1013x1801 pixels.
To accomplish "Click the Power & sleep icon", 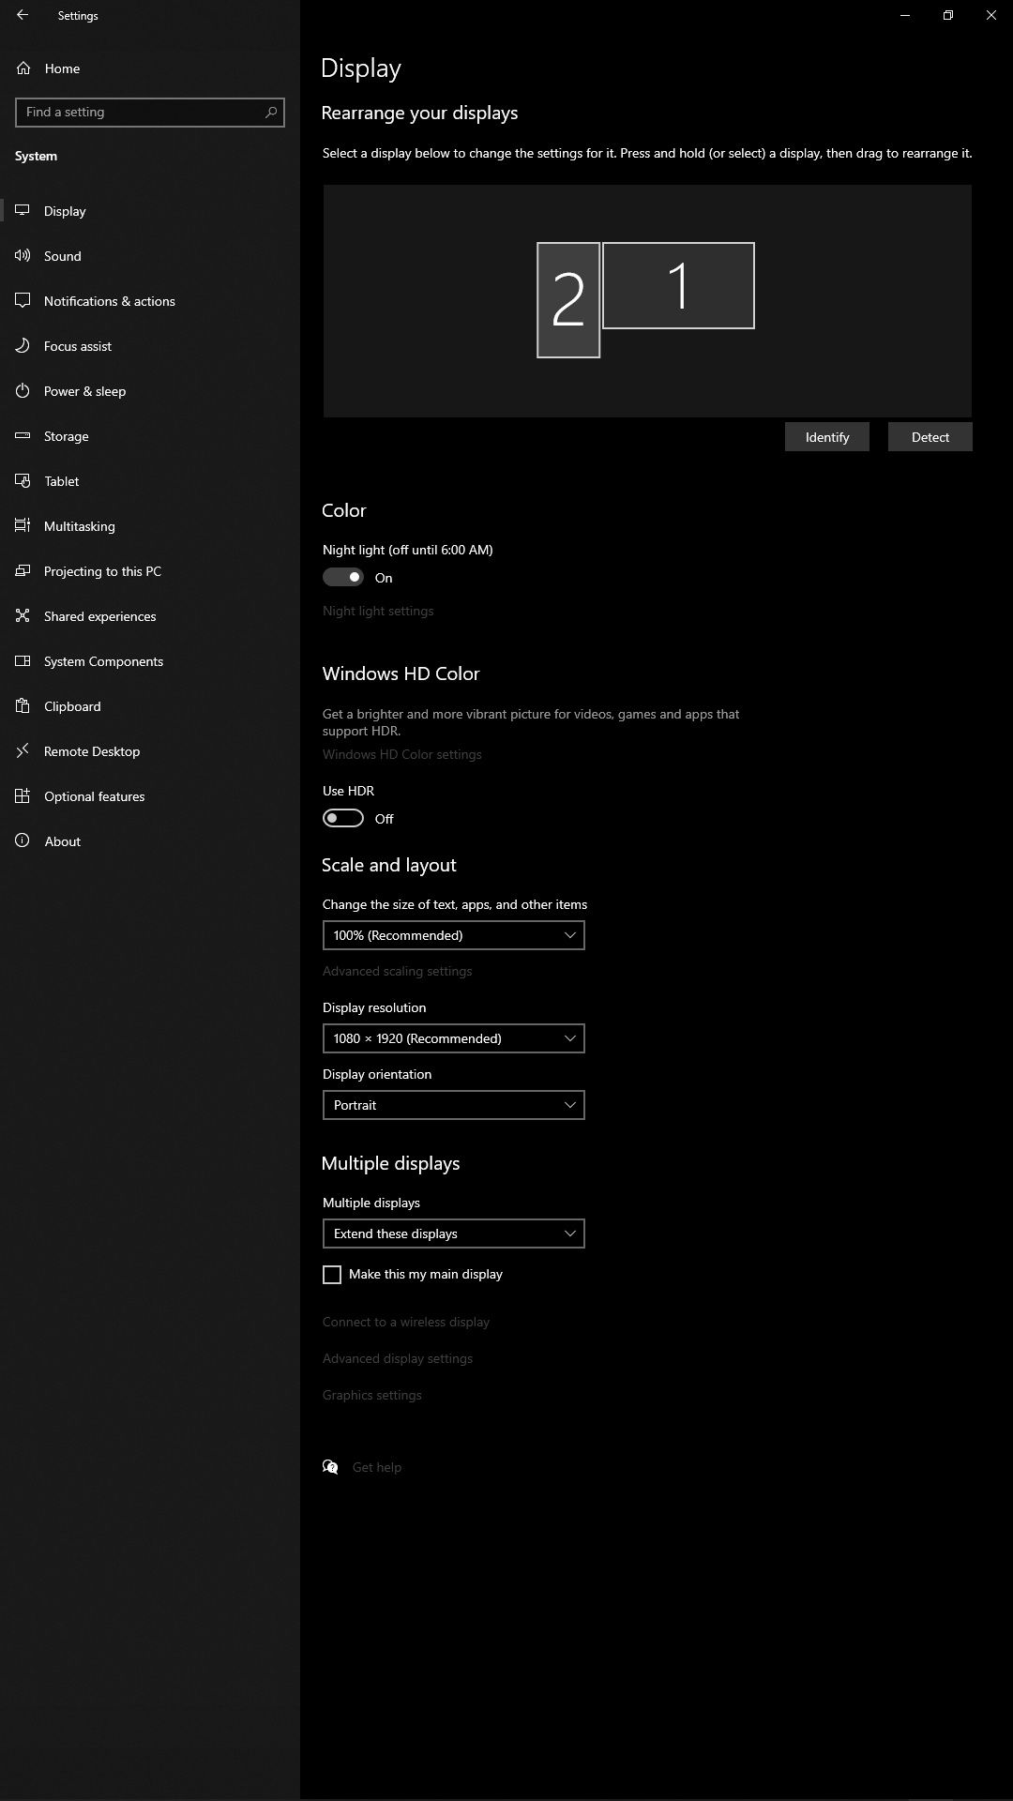I will [23, 390].
